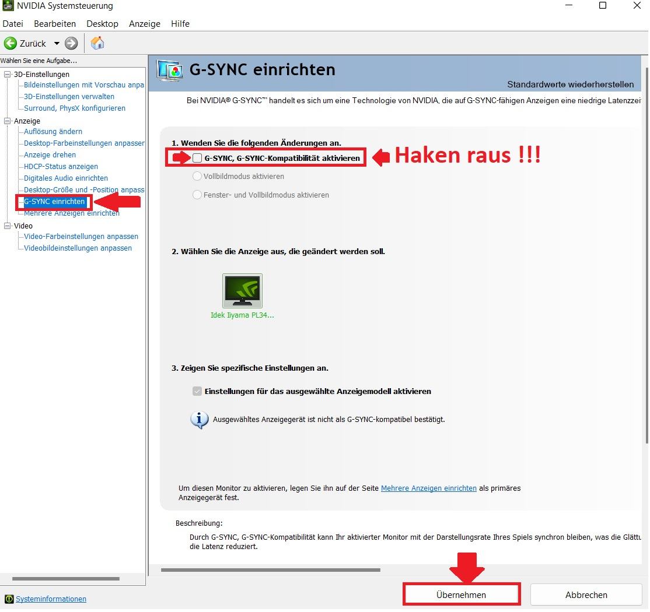
Task: Collapse the 3D-Einstellungen tree node
Action: pyautogui.click(x=7, y=75)
